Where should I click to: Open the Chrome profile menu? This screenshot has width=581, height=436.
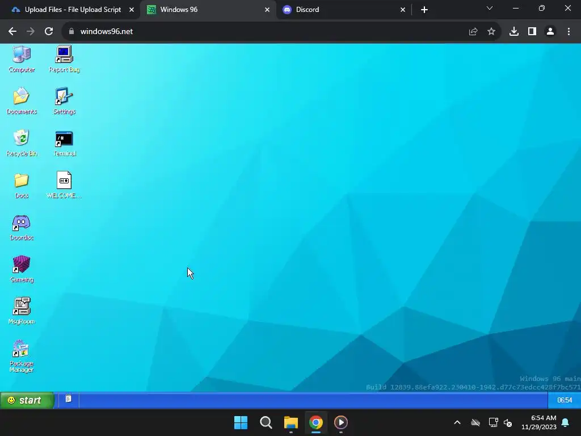tap(550, 32)
